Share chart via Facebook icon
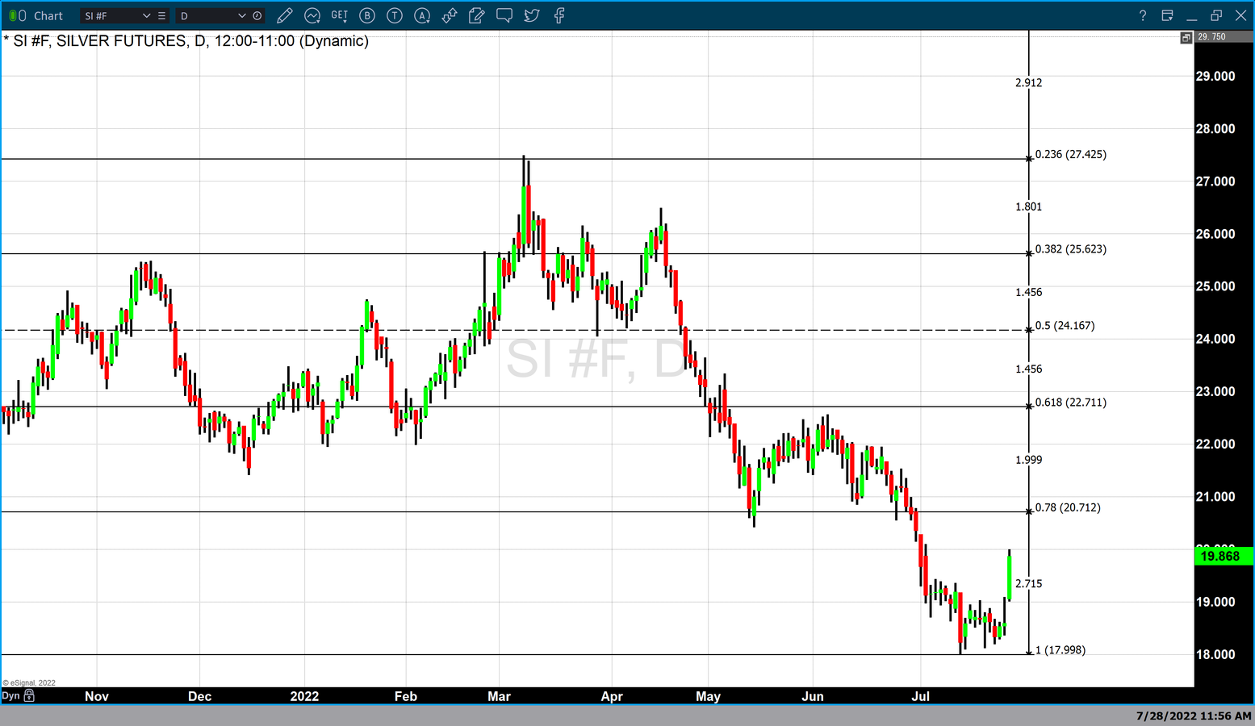This screenshot has width=1255, height=726. [559, 15]
